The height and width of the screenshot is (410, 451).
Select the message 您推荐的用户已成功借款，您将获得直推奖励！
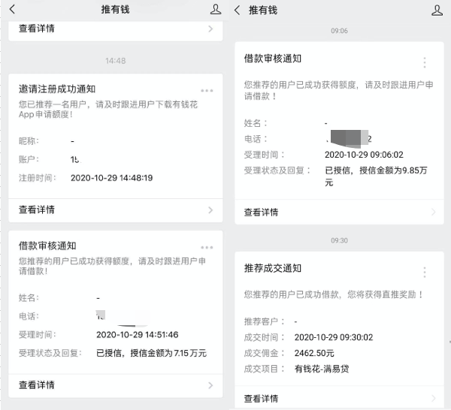pyautogui.click(x=333, y=294)
